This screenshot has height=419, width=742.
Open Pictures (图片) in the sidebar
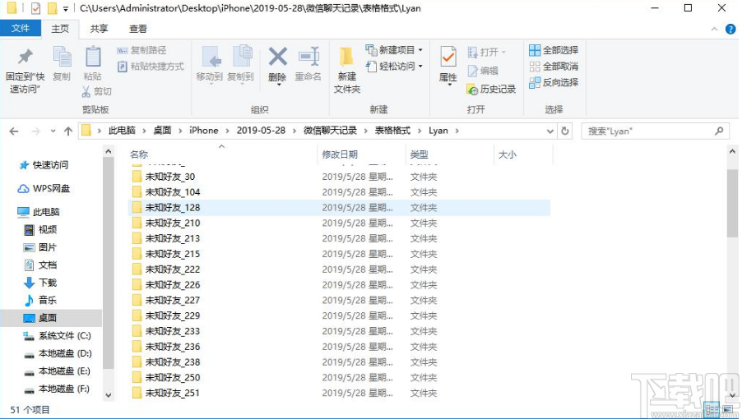tap(40, 247)
